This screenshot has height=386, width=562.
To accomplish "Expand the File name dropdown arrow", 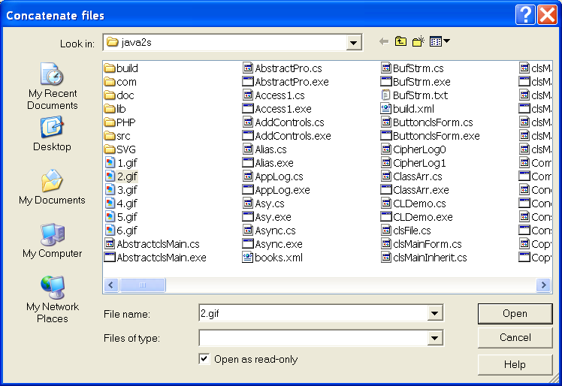I will pyautogui.click(x=435, y=314).
